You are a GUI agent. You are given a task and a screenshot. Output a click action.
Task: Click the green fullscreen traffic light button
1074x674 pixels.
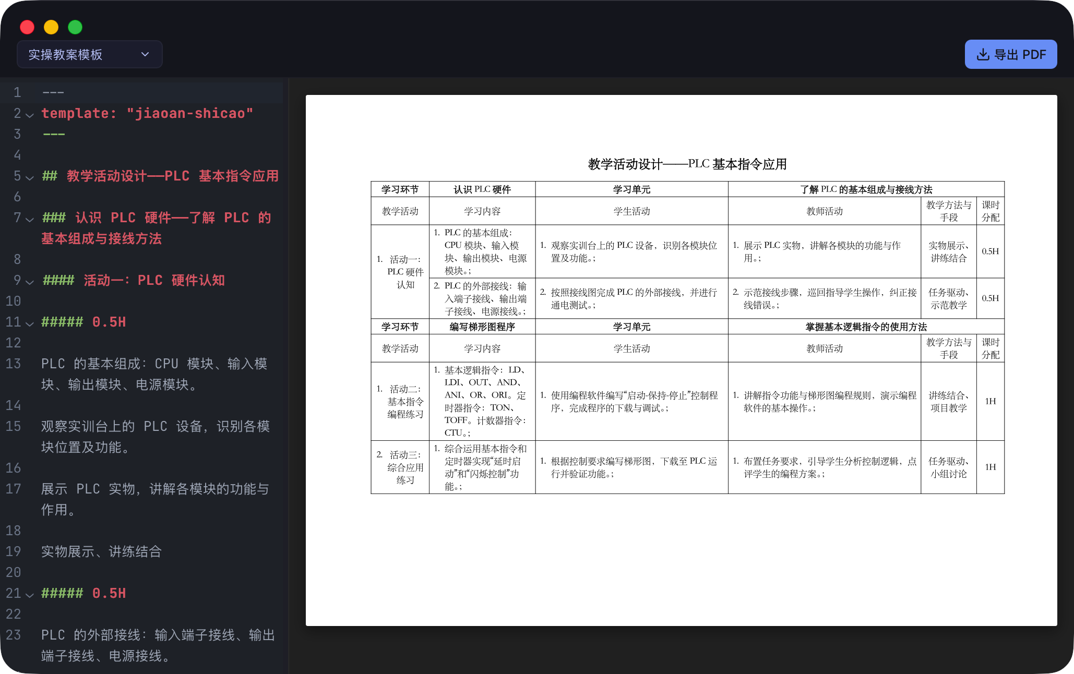[75, 27]
